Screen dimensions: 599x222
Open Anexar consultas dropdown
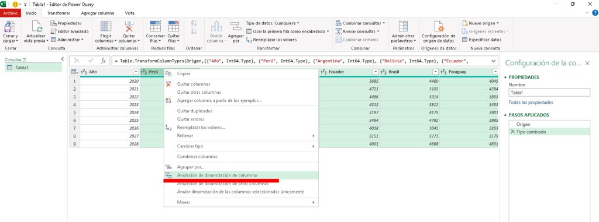click(x=357, y=31)
